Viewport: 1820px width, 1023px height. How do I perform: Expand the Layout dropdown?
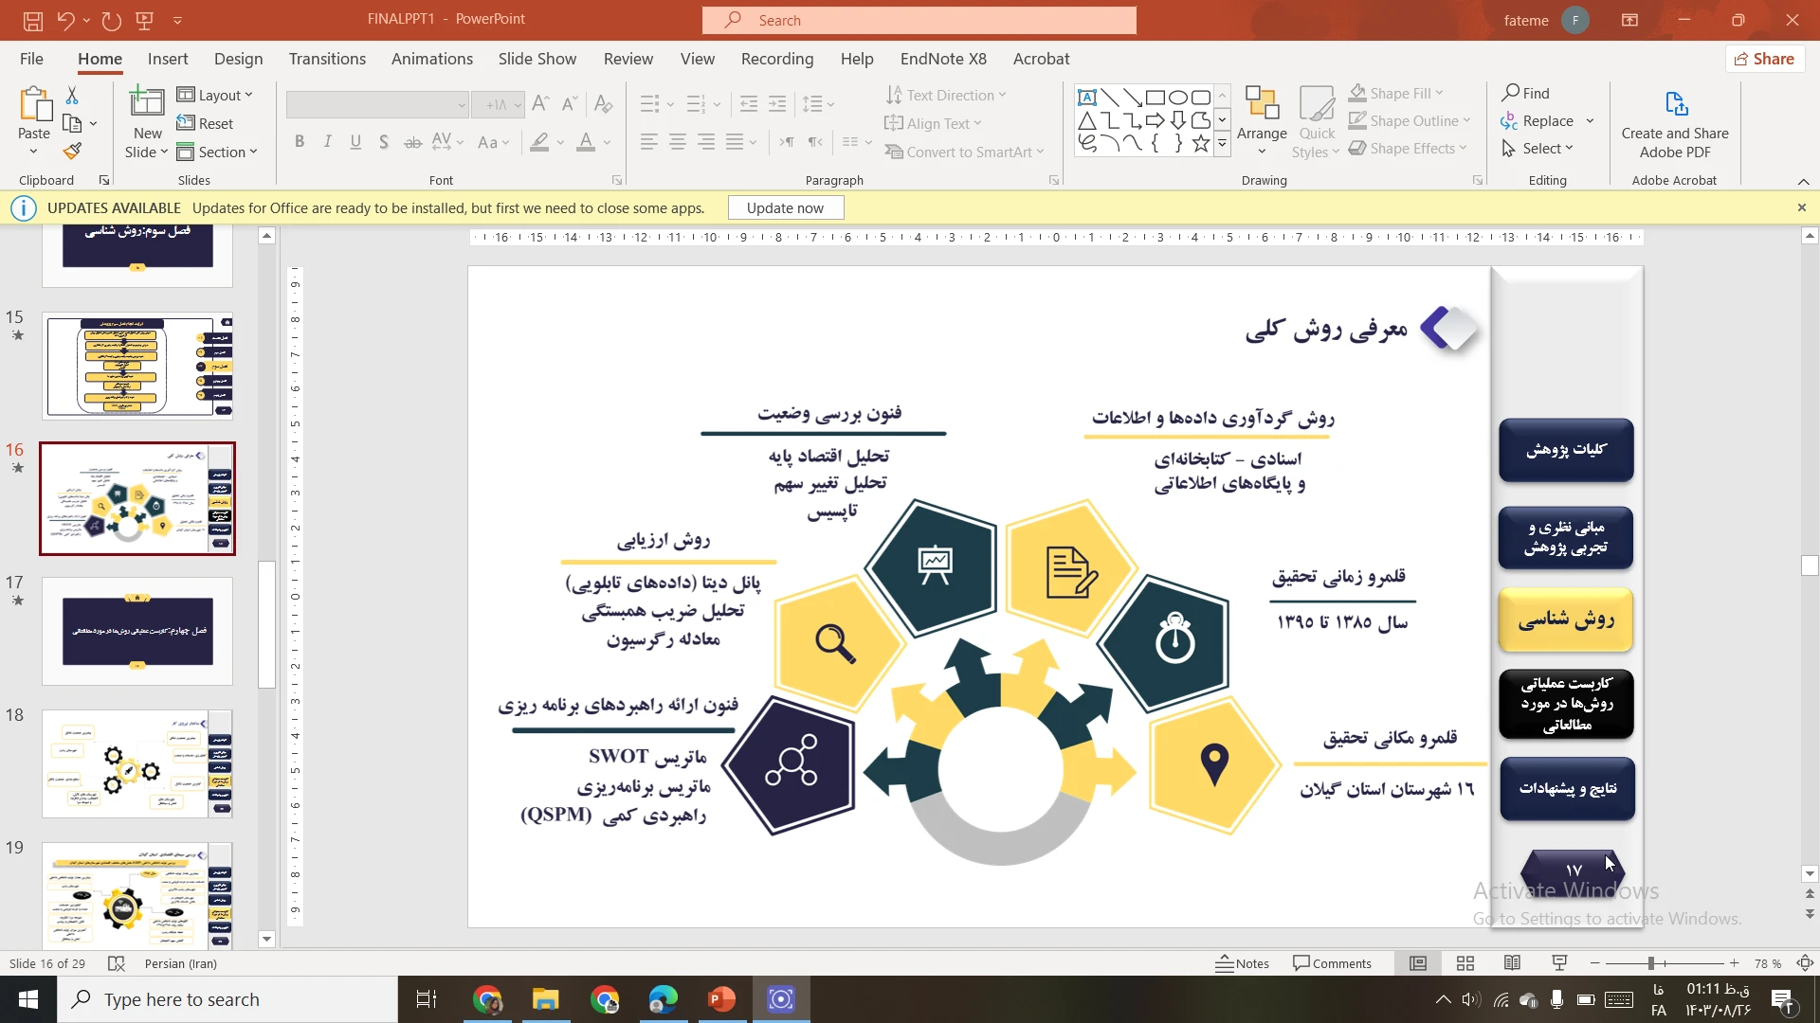click(216, 95)
